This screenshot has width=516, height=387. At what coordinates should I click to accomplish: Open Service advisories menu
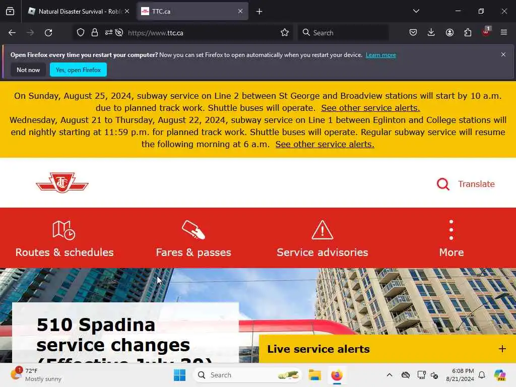(322, 238)
